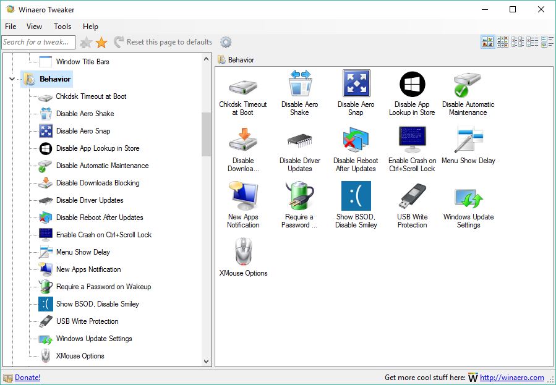This screenshot has width=556, height=385.
Task: Click the tree scrollbar up arrow
Action: click(207, 59)
